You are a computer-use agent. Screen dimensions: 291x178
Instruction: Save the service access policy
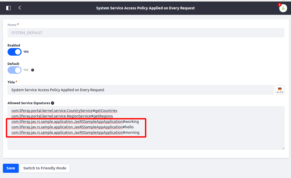11,168
